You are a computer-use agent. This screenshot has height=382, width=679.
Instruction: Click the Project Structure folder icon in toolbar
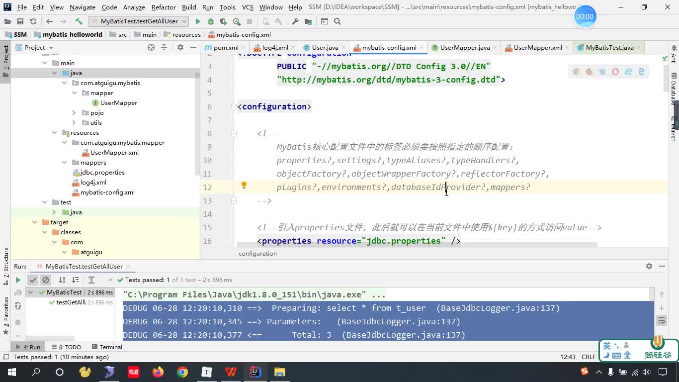point(308,21)
